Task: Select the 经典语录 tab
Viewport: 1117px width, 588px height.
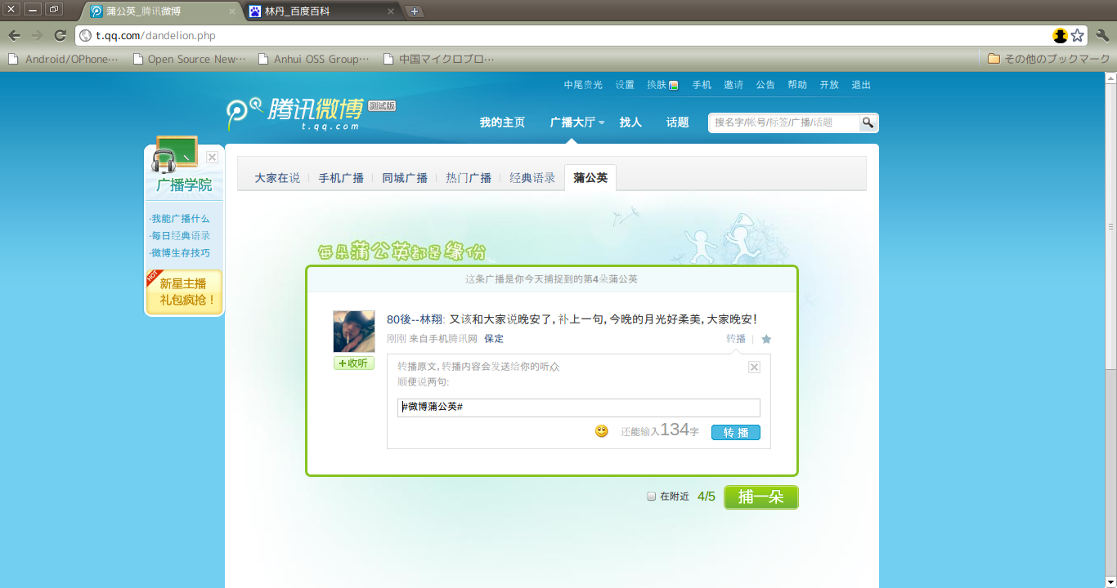Action: click(532, 178)
